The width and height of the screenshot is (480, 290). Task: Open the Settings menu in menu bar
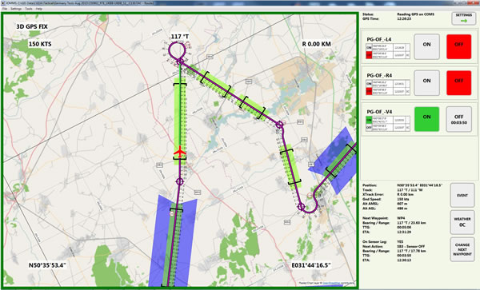pyautogui.click(x=16, y=9)
